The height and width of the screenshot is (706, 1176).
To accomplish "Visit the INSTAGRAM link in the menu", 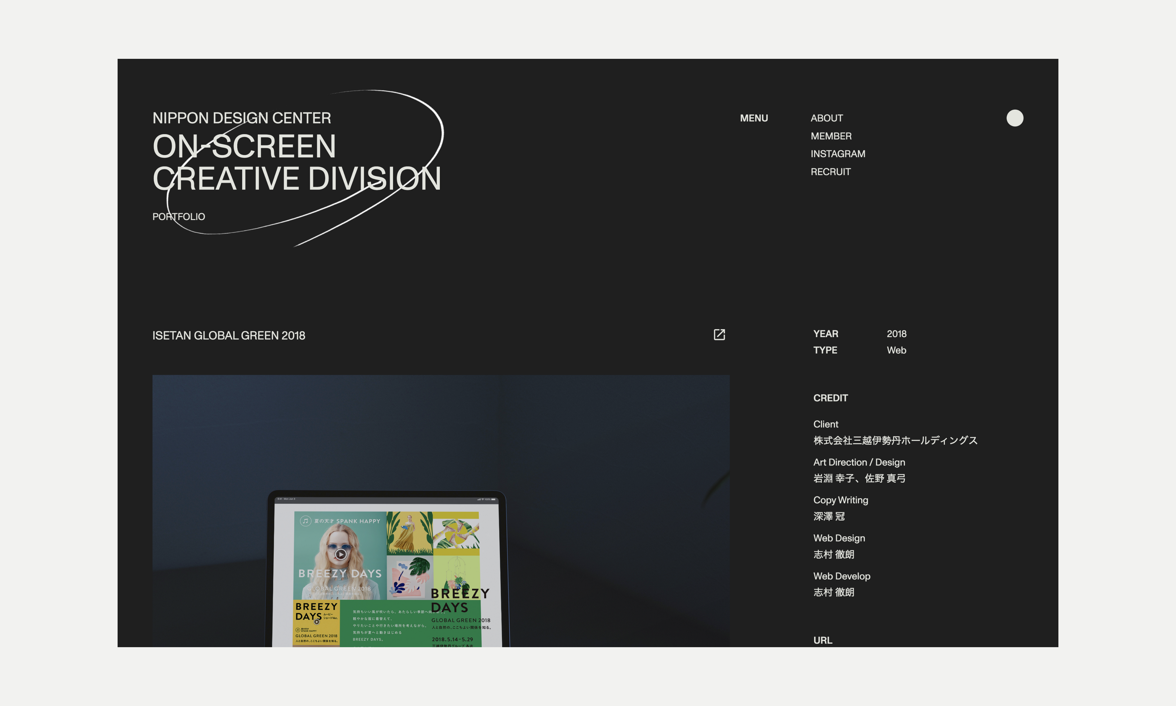I will [x=838, y=154].
